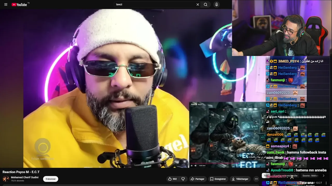The image size is (332, 186).
Task: Click the main video player area
Action: click(116, 88)
